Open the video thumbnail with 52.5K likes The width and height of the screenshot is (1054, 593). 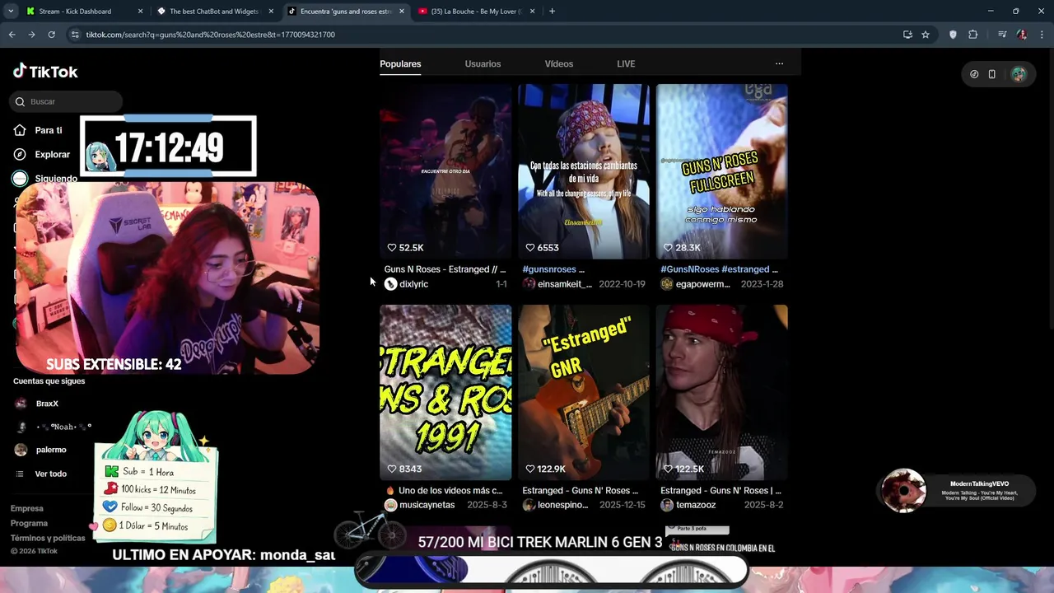pyautogui.click(x=445, y=171)
